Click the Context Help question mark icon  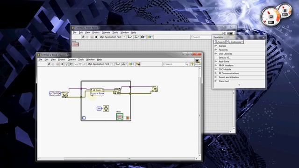(x=192, y=64)
